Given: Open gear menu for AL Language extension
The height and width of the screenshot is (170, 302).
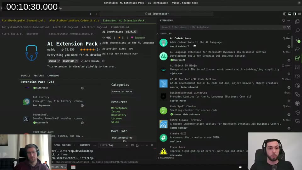Looking at the screenshot, I should (289, 60).
